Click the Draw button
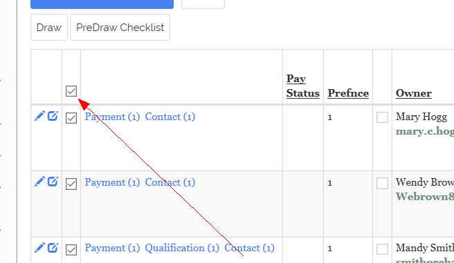Screen dimensions: 454x263 coord(49,28)
